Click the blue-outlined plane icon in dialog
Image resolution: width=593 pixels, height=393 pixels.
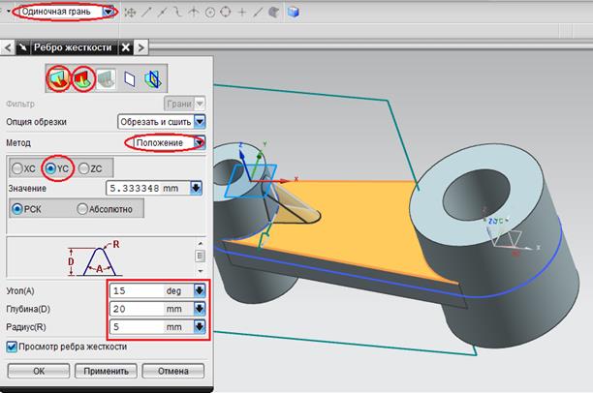[130, 77]
